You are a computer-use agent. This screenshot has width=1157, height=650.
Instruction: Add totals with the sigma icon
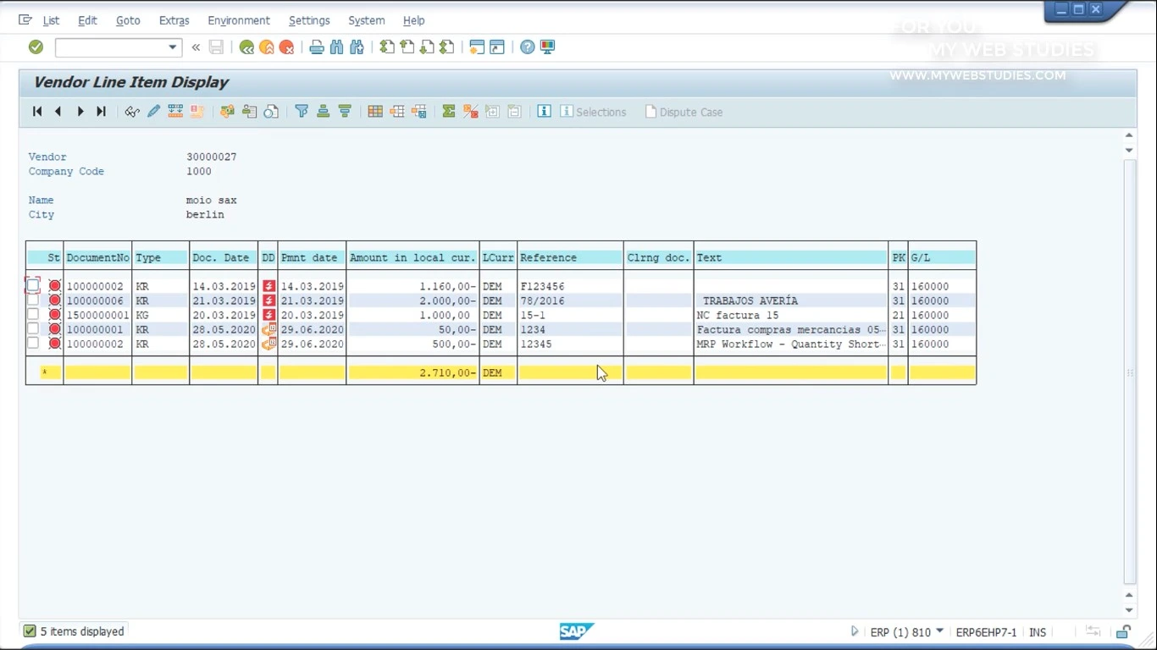click(449, 112)
